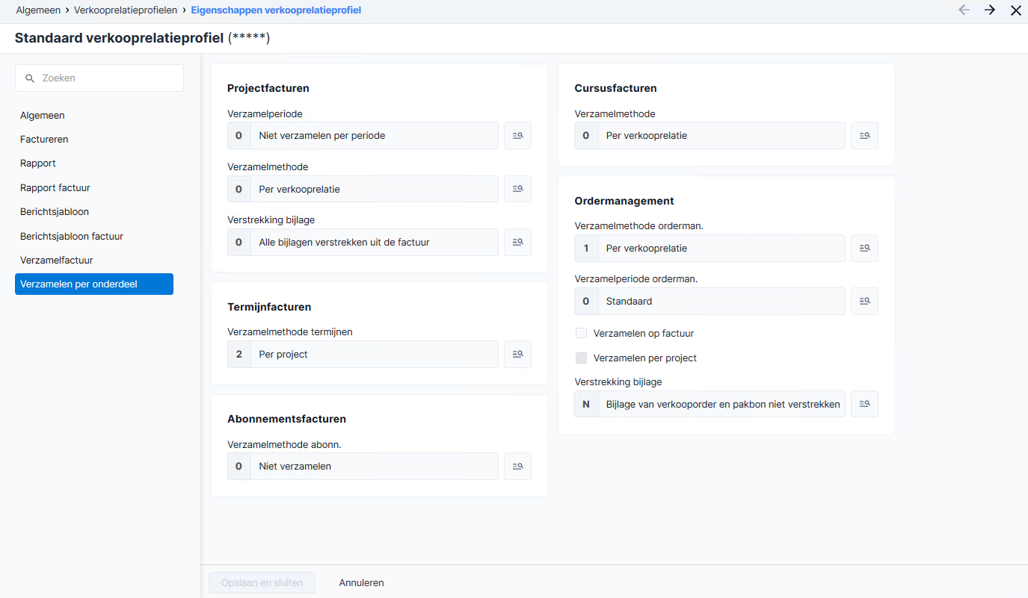Navigate to 'Verkooprelatieprofielen' breadcrumb

tap(126, 10)
